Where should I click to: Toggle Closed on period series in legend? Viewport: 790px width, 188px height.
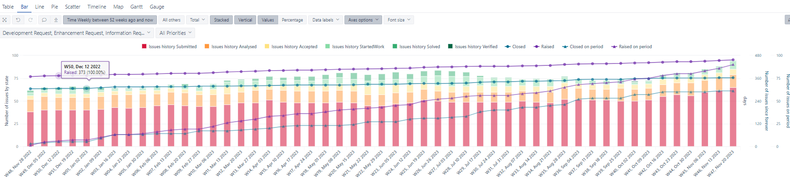click(582, 47)
